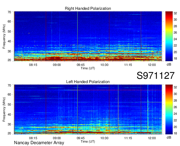Click the 40 MHz tick on the left-handed plot
Viewport: 180px width, 146px height.
(9, 115)
